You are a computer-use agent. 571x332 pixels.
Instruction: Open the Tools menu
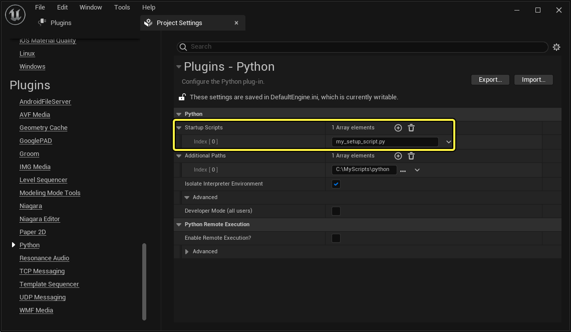point(122,7)
